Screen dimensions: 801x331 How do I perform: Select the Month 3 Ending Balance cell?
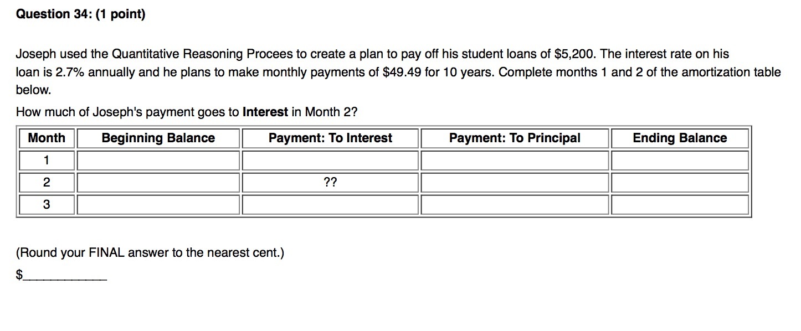tap(680, 205)
